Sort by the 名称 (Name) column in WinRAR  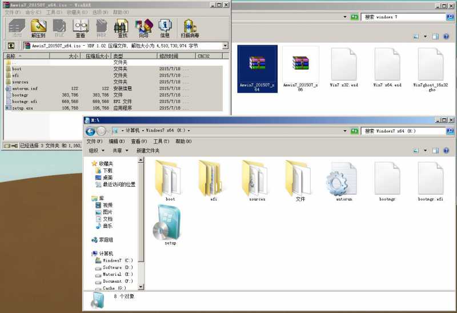point(27,56)
